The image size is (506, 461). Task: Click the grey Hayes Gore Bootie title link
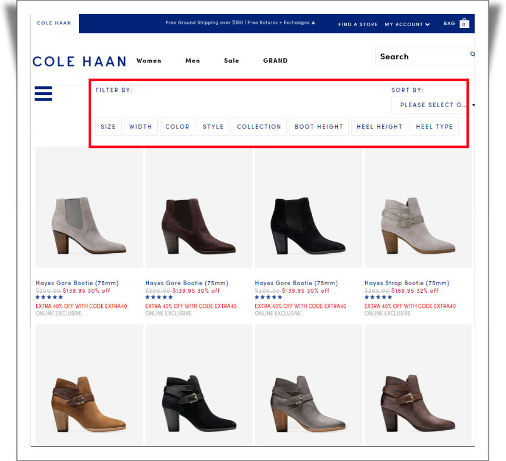[77, 283]
